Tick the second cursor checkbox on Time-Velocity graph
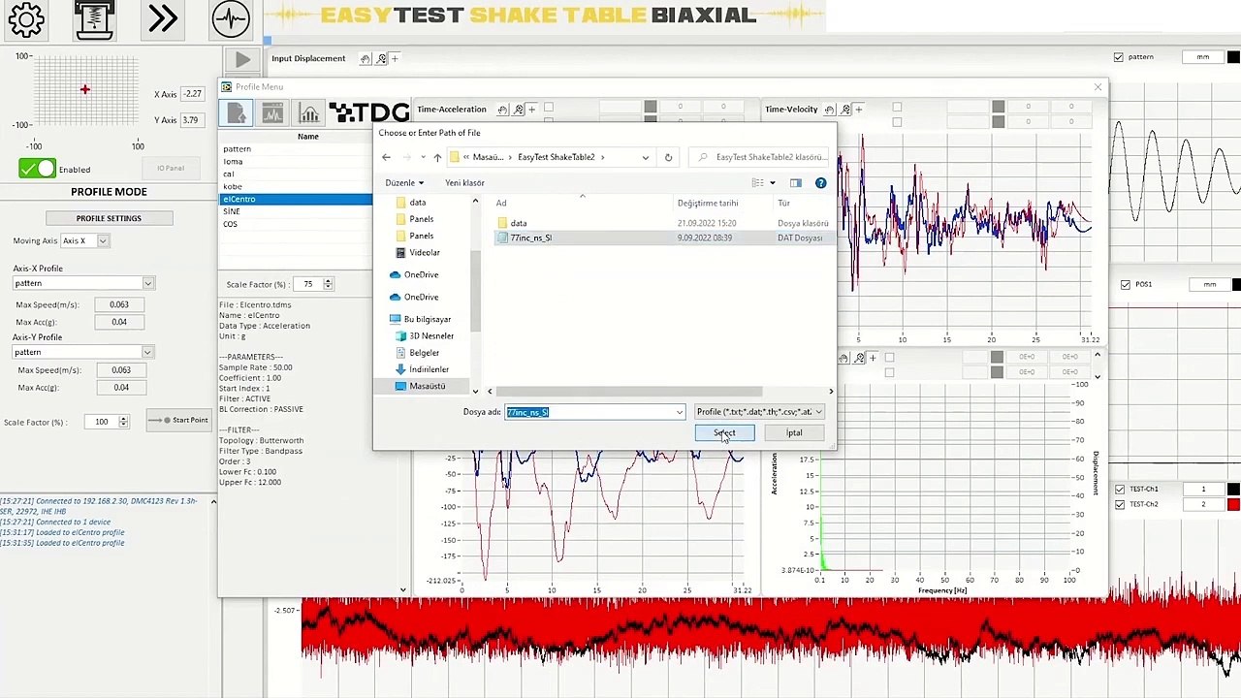The image size is (1241, 698). (x=897, y=122)
